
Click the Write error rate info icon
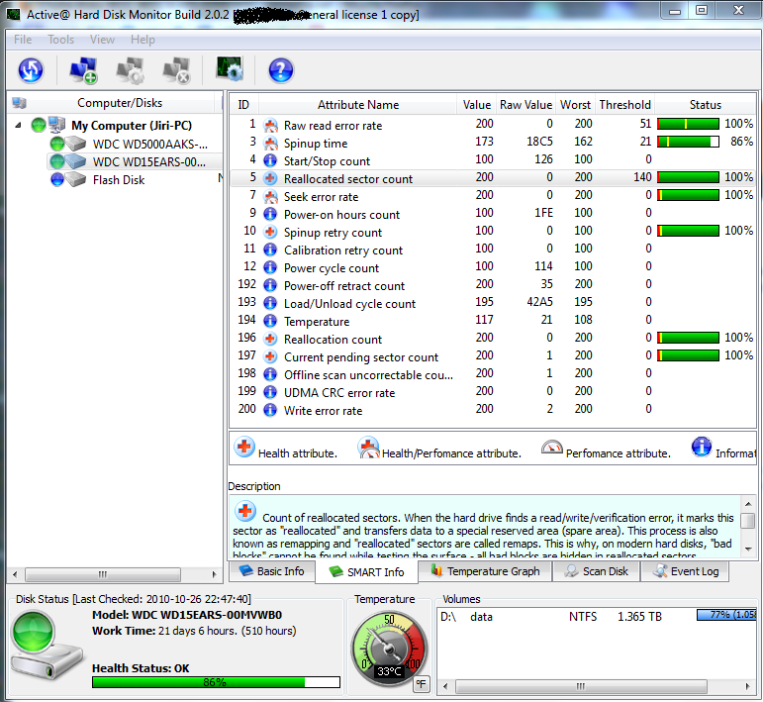tap(270, 410)
